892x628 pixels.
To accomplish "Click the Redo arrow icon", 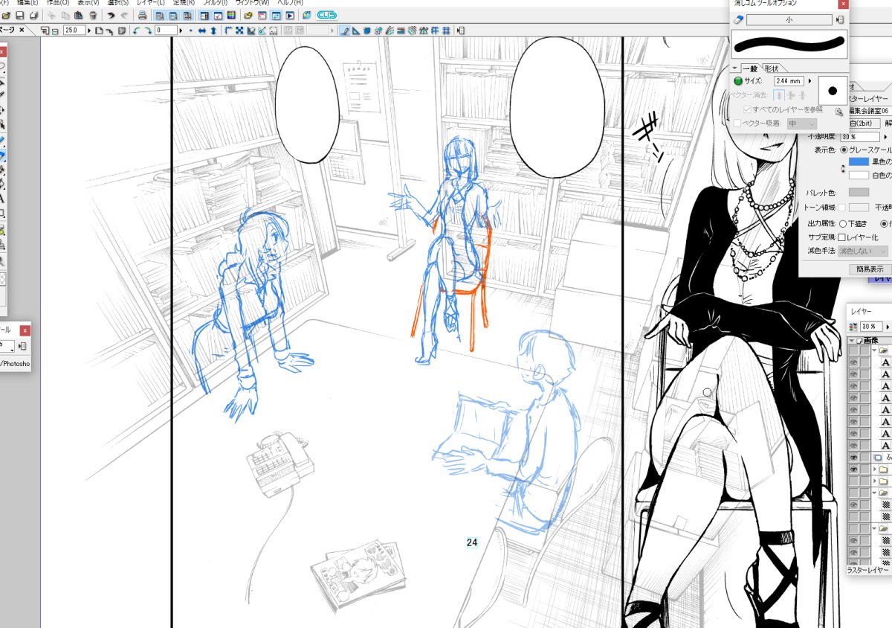I will [123, 15].
